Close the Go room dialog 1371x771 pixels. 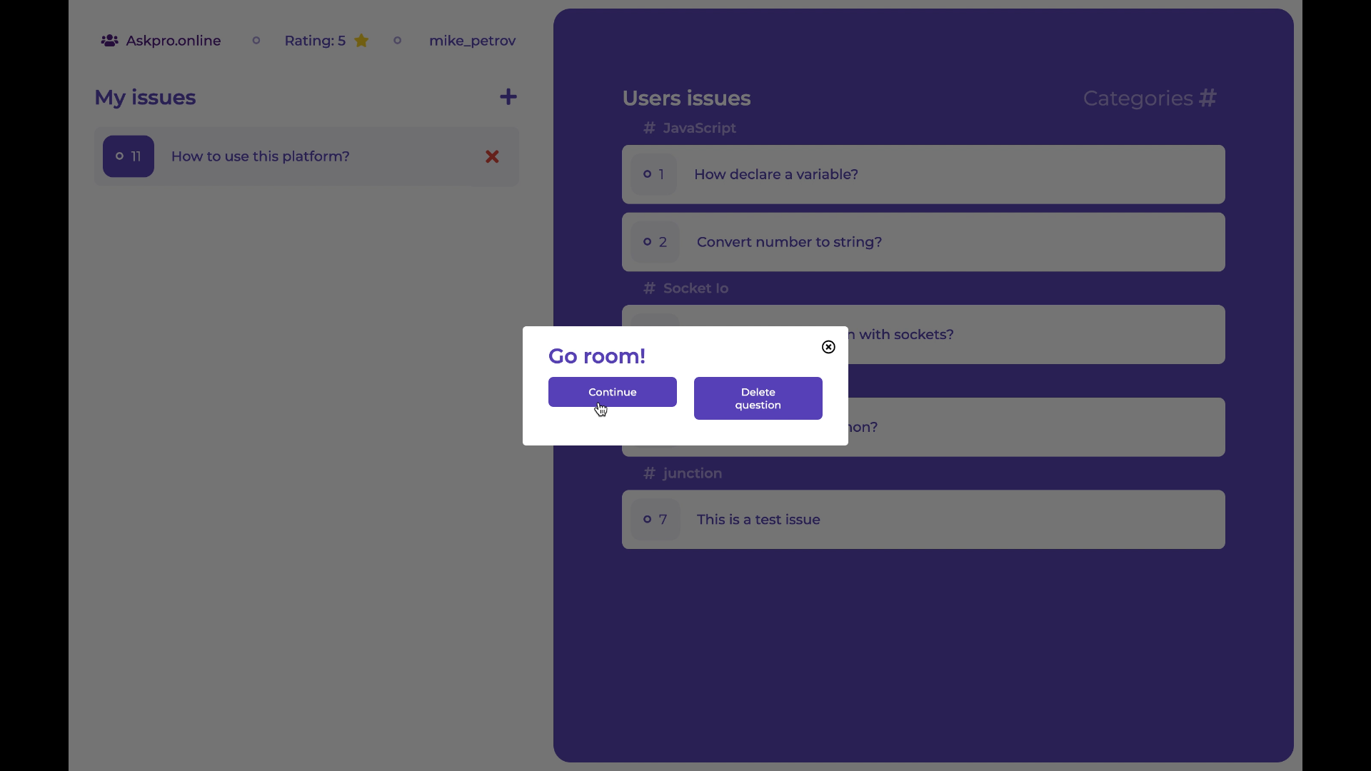[x=828, y=347]
